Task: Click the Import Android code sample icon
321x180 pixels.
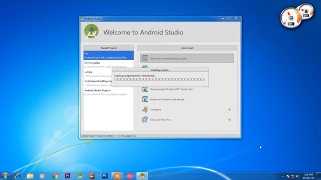Action: tap(145, 99)
